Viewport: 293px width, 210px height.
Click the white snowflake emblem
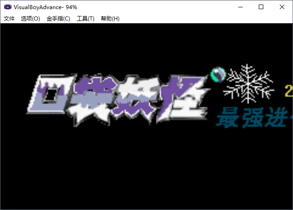[248, 84]
